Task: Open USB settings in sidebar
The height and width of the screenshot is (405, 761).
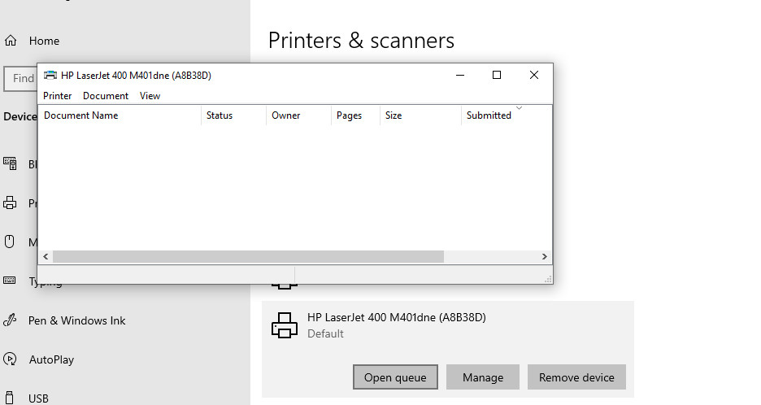Action: pos(38,398)
